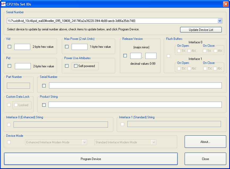Tick the Interface 0 (Enhanced) String checkbox

[9, 125]
